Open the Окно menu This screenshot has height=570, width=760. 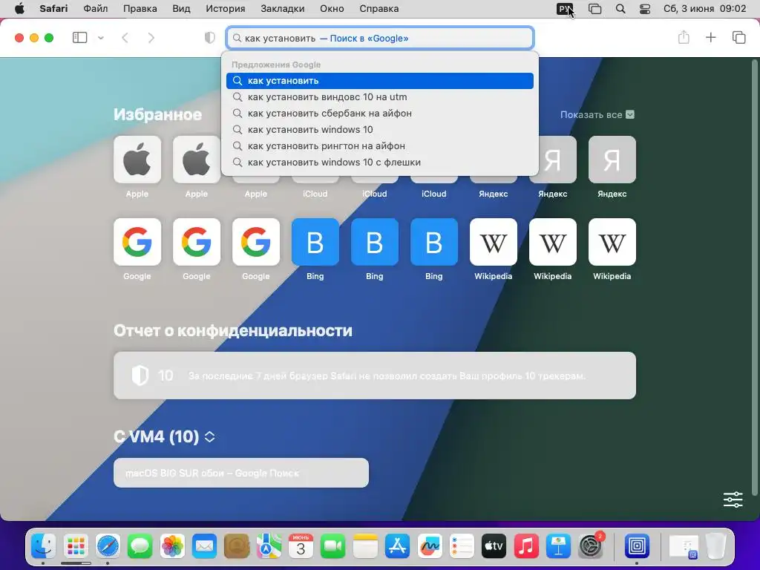coord(332,9)
